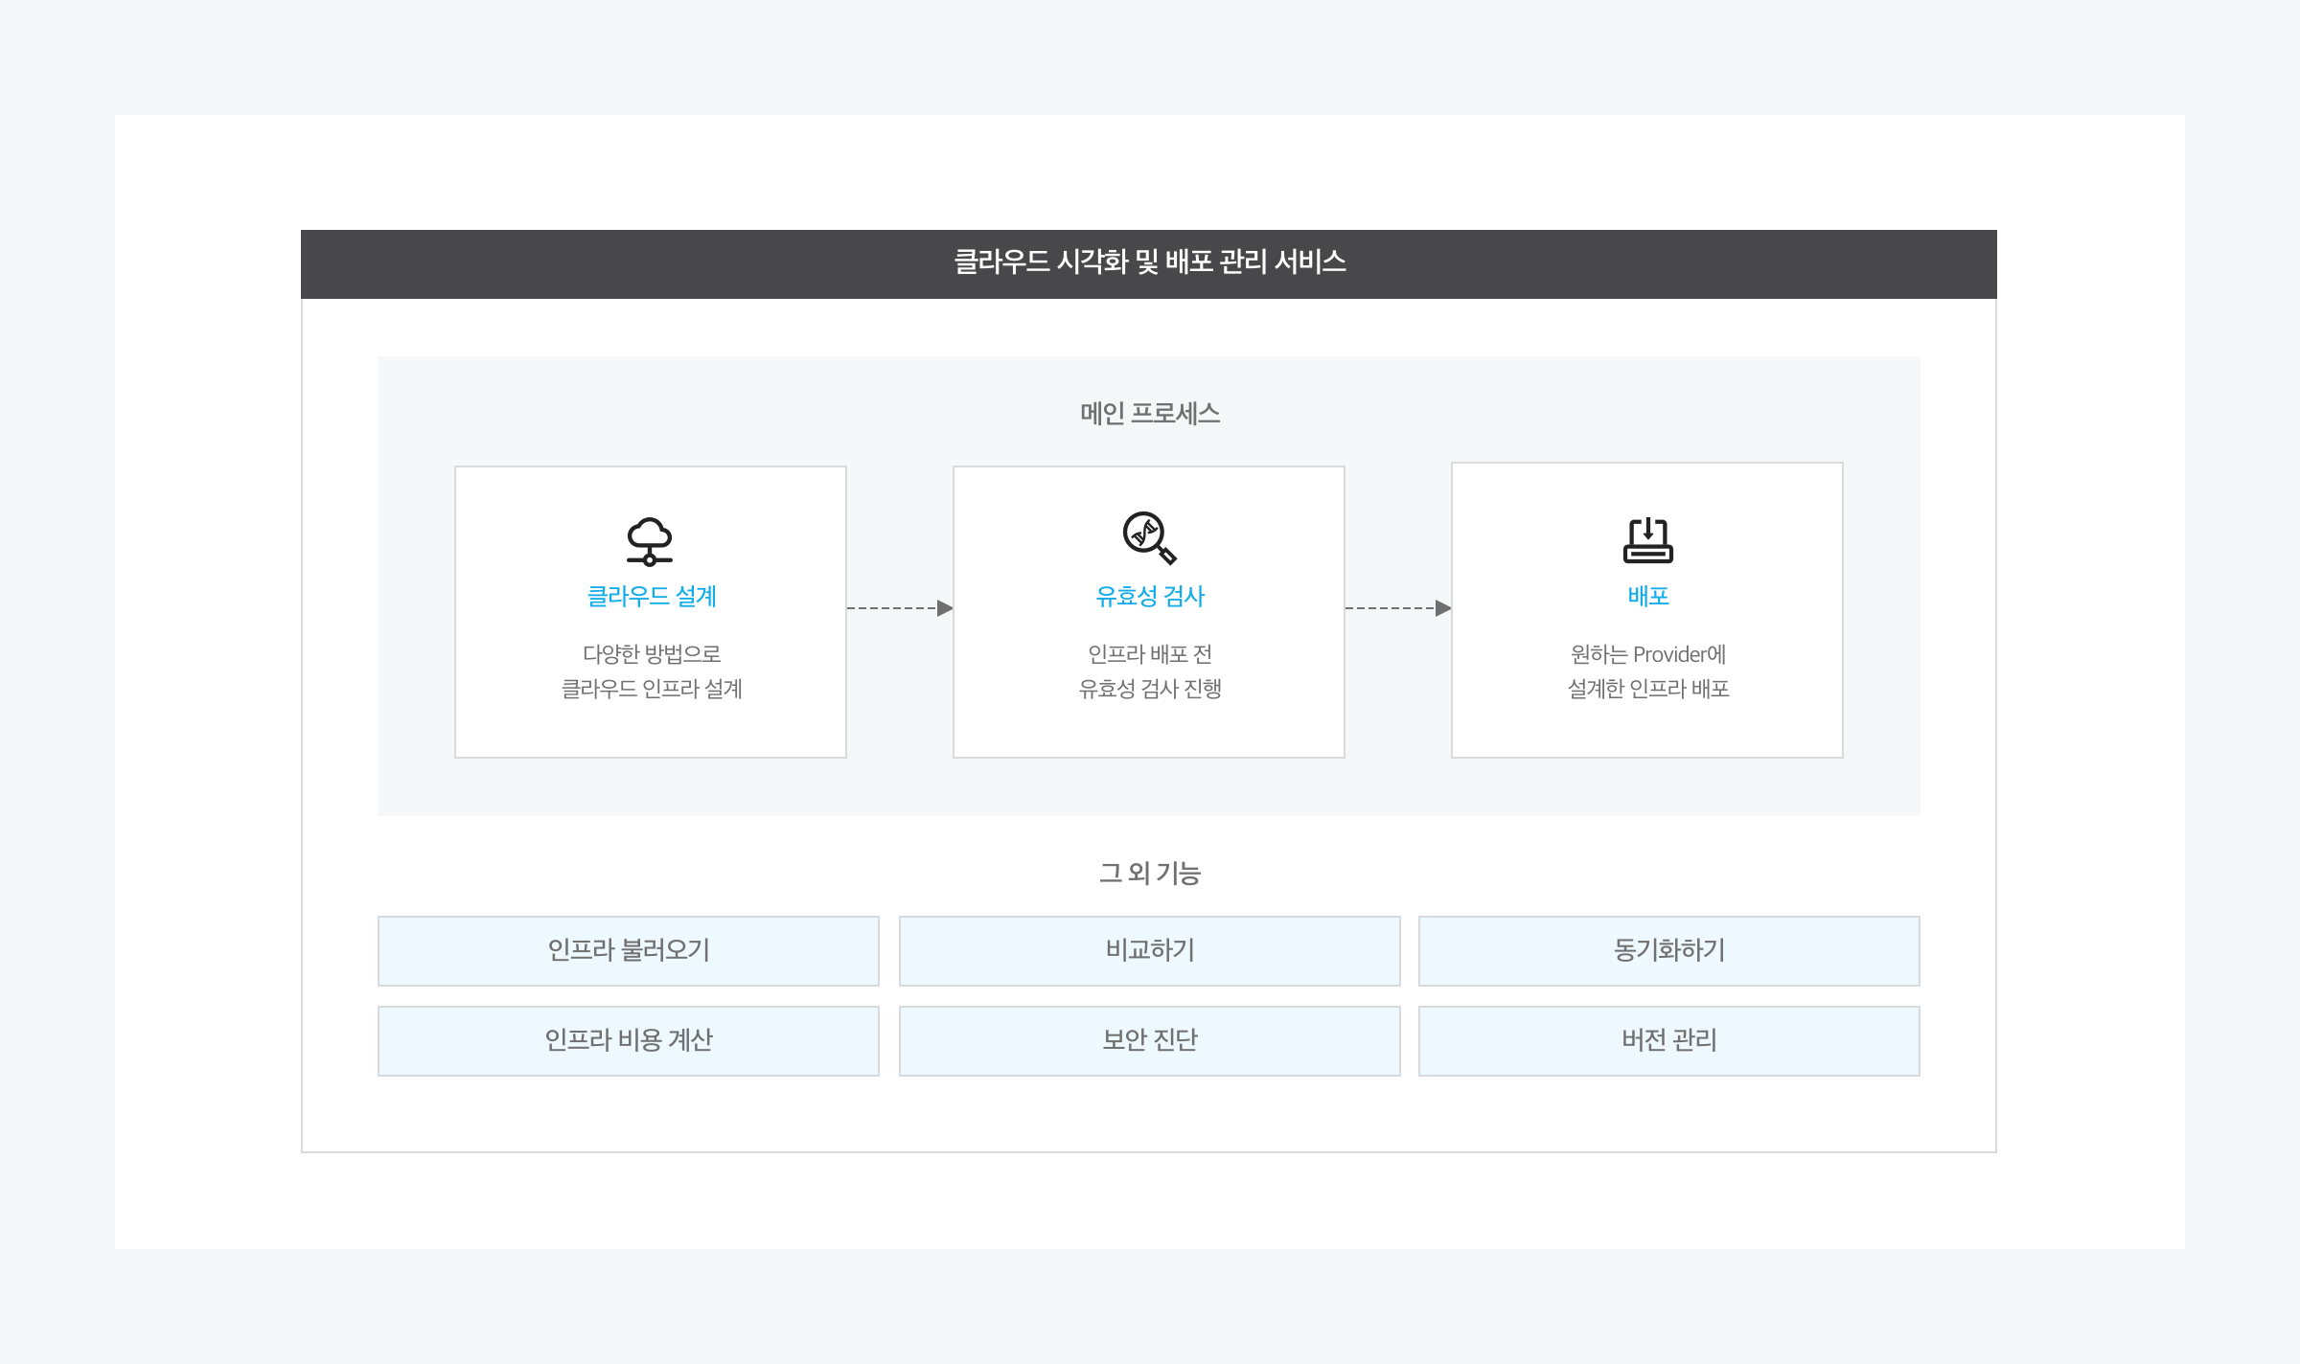Open the 인프라 비용 계산 feature box
This screenshot has height=1364, width=2300.
tap(628, 1040)
